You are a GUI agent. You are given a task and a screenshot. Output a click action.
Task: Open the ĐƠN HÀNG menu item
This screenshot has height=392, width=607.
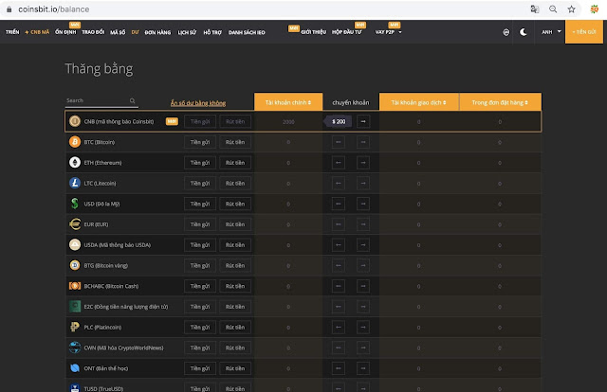click(x=157, y=32)
